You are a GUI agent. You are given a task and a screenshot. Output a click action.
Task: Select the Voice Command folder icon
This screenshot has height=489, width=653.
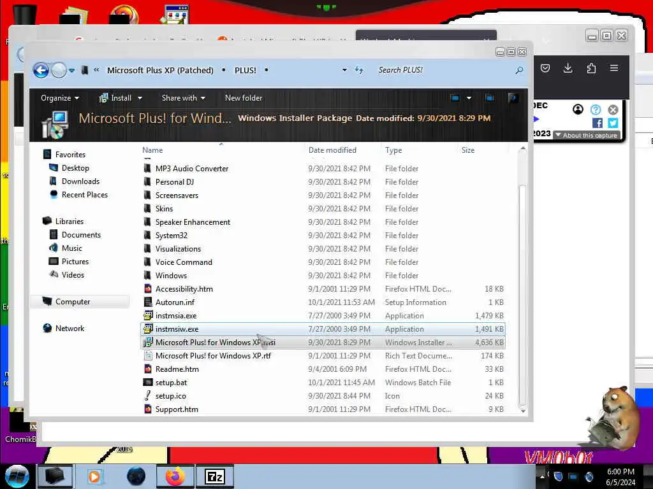coord(147,262)
